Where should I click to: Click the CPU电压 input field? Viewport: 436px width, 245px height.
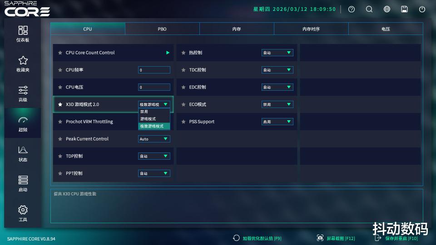coord(154,87)
